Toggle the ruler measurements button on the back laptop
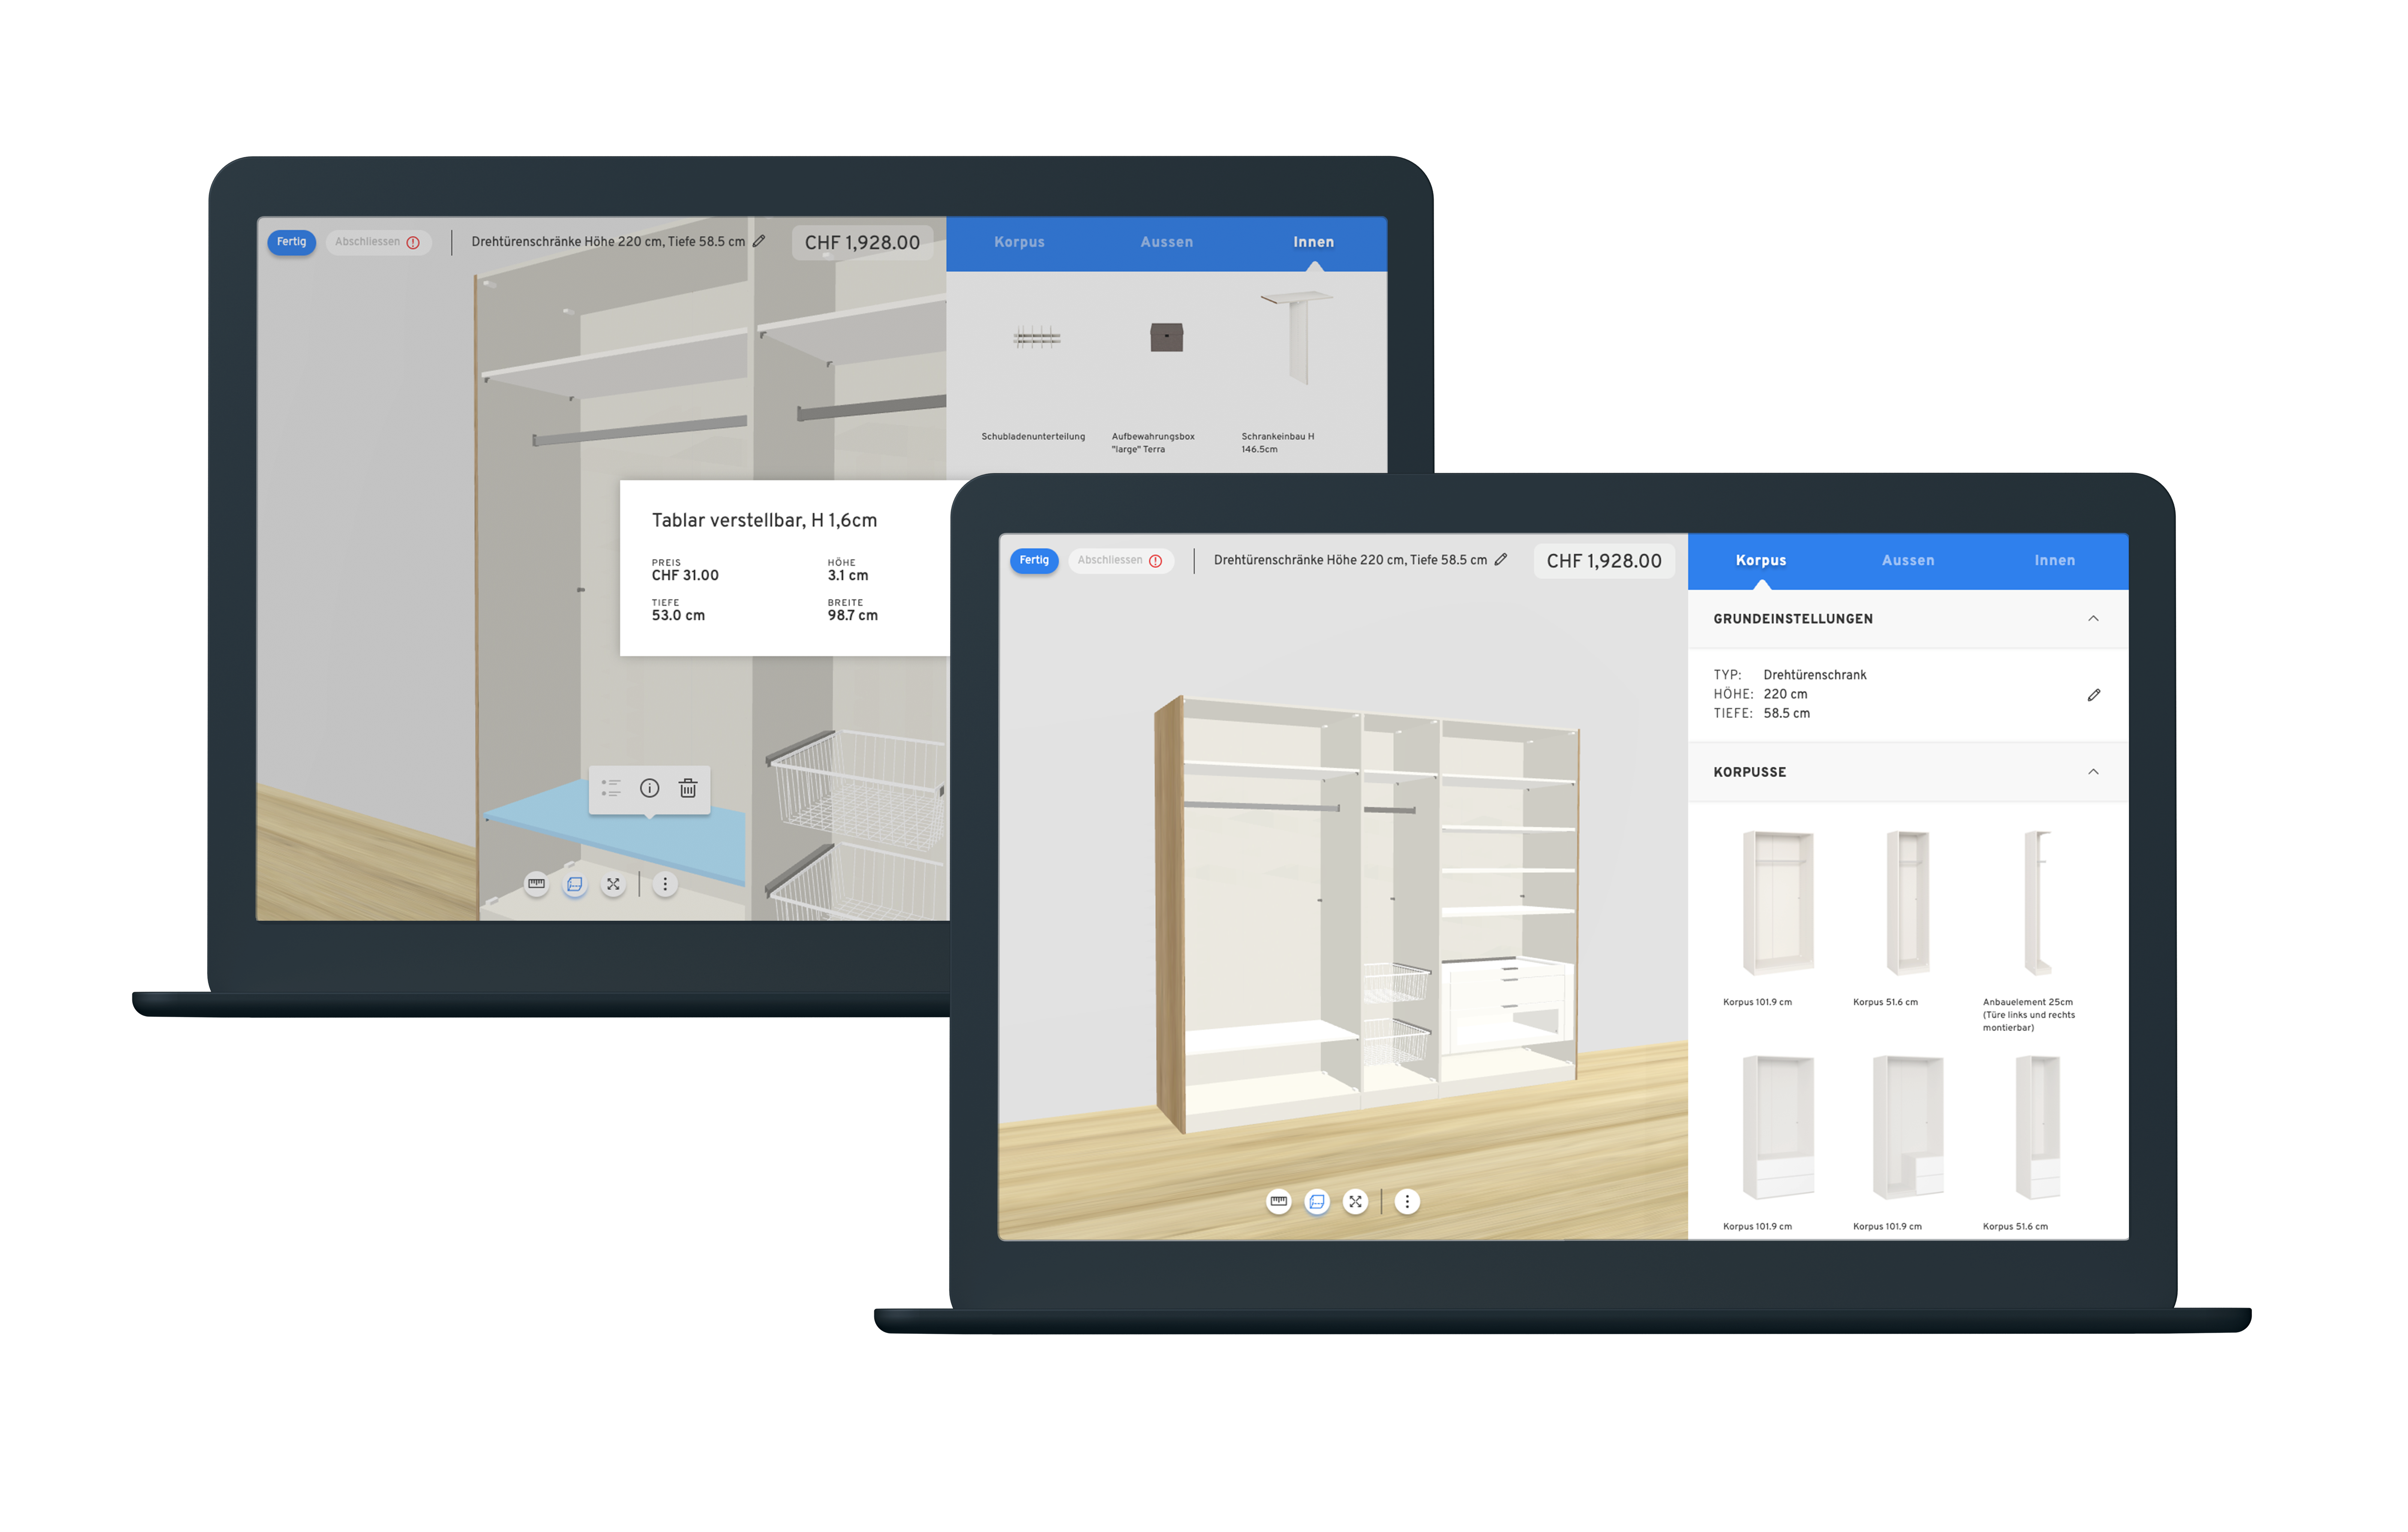The image size is (2408, 1532). 536,884
